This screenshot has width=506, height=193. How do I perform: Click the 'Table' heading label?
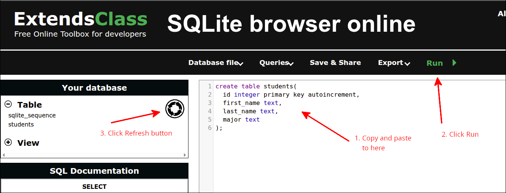30,105
